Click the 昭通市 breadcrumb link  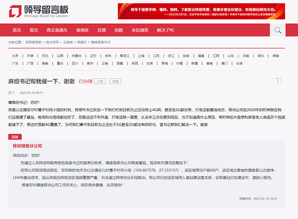pyautogui.click(x=82, y=42)
